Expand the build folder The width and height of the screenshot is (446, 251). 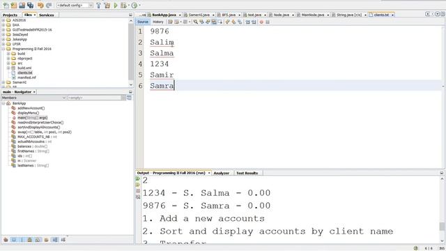tap(8, 54)
